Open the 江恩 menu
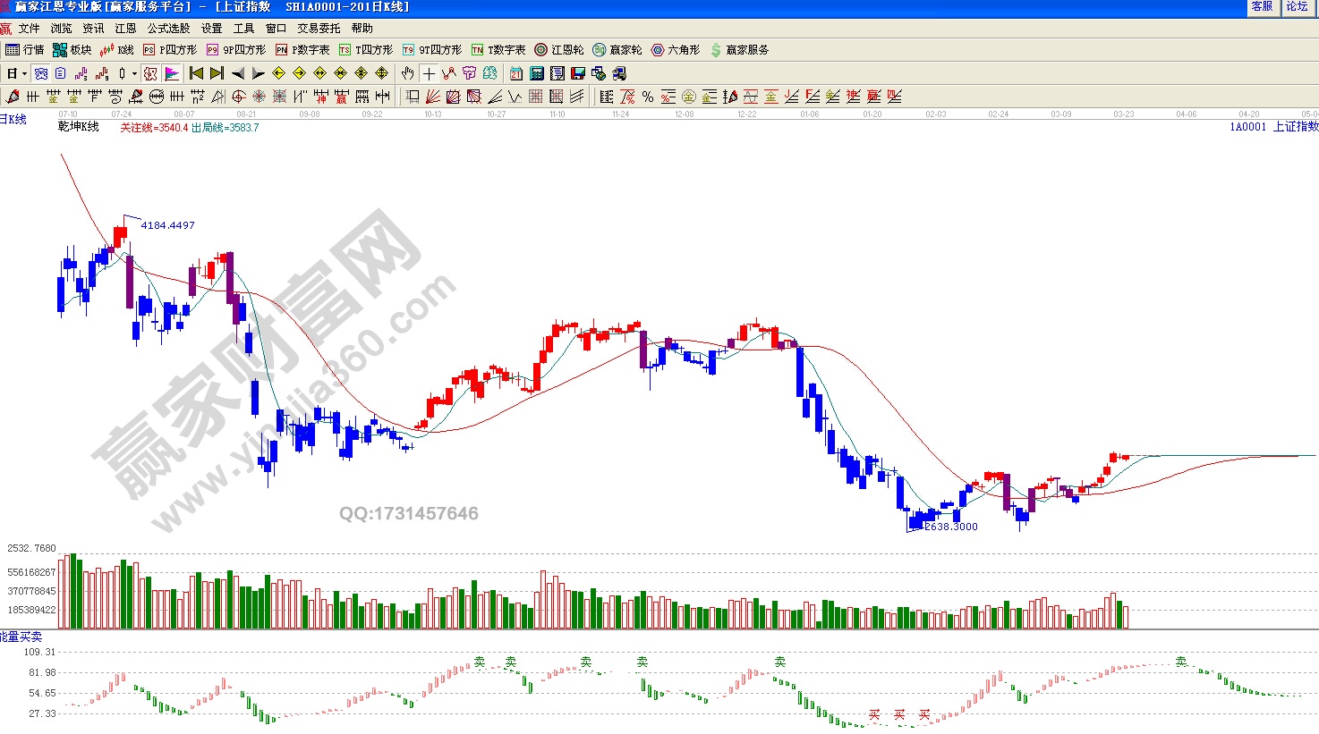 (125, 29)
